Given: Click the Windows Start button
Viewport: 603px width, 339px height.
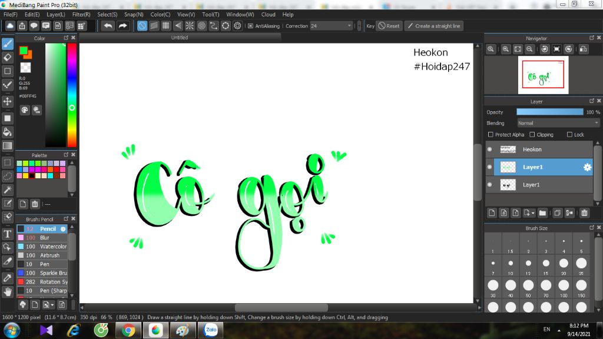Looking at the screenshot, I should [x=12, y=331].
